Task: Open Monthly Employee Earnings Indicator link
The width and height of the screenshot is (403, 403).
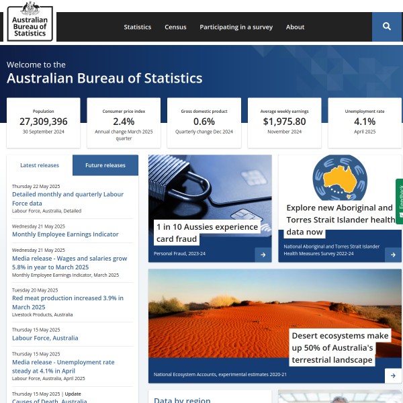Action: tap(65, 234)
